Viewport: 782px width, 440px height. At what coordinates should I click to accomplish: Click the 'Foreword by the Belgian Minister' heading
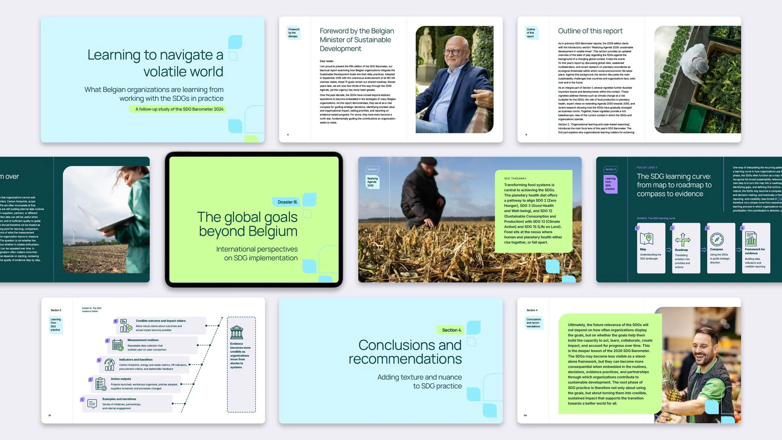pyautogui.click(x=357, y=40)
